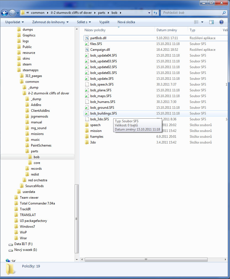
Task: Refresh the folder view
Action: point(155,13)
